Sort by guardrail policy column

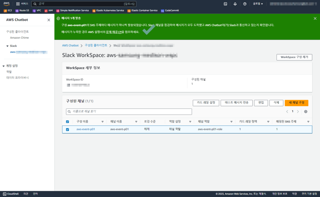268,122
